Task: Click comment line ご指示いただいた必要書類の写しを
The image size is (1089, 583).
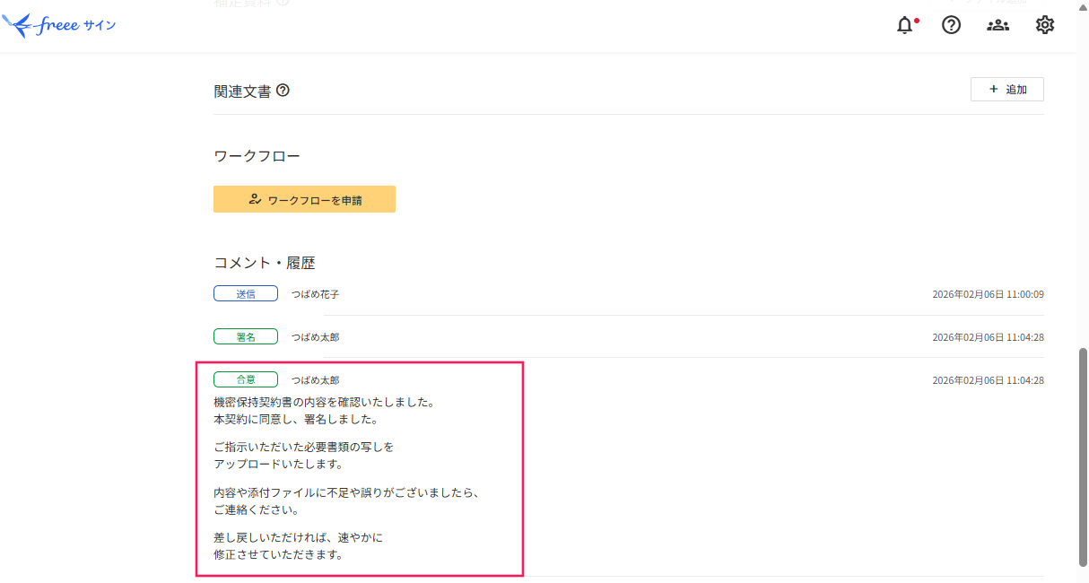Action: click(x=303, y=447)
